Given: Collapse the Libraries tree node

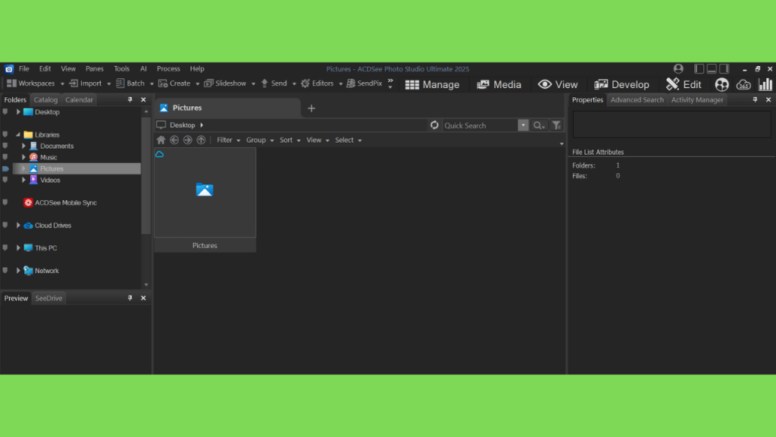Looking at the screenshot, I should [x=18, y=135].
